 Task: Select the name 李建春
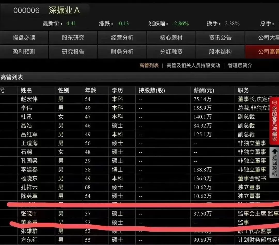(x=29, y=169)
